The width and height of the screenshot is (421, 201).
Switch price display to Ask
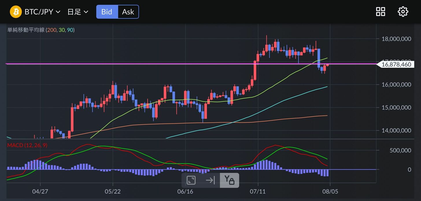click(x=128, y=12)
